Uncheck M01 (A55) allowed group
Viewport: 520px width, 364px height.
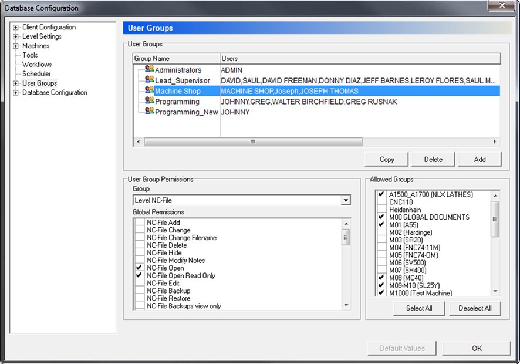pyautogui.click(x=381, y=225)
